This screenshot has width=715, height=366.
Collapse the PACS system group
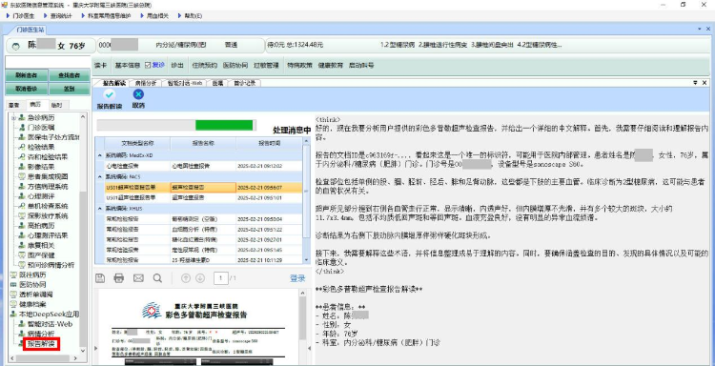100,176
